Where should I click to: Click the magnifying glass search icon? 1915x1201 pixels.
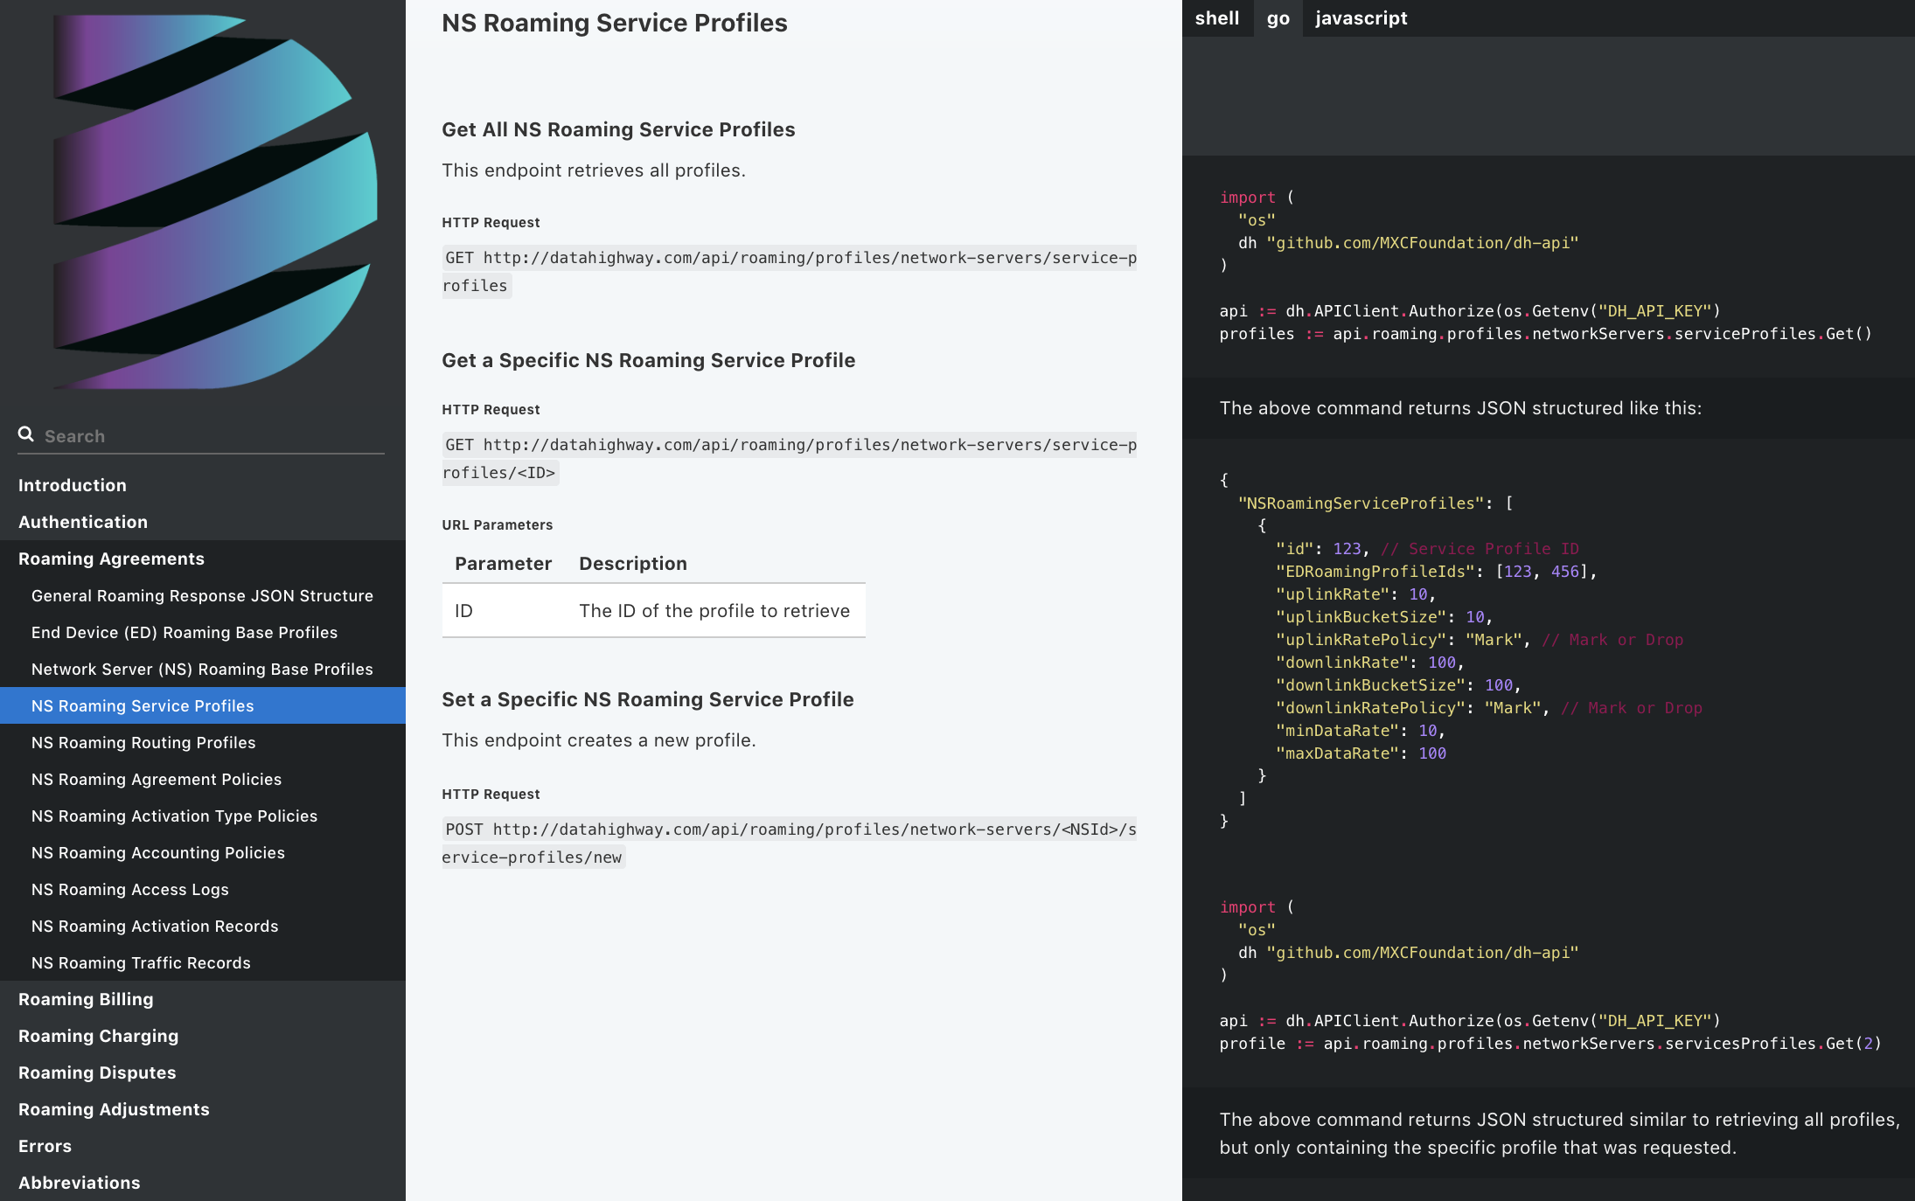[x=26, y=434]
